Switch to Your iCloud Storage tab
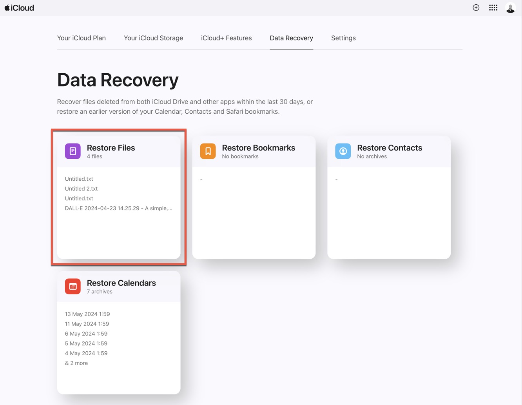Image resolution: width=522 pixels, height=405 pixels. 153,38
